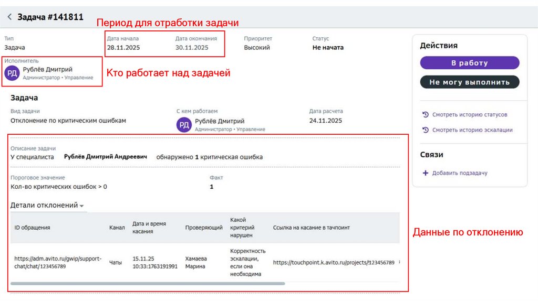Viewport: 538px width, 301px height.
Task: Click the history icon beside Смотреть историю статусов
Action: 426,114
